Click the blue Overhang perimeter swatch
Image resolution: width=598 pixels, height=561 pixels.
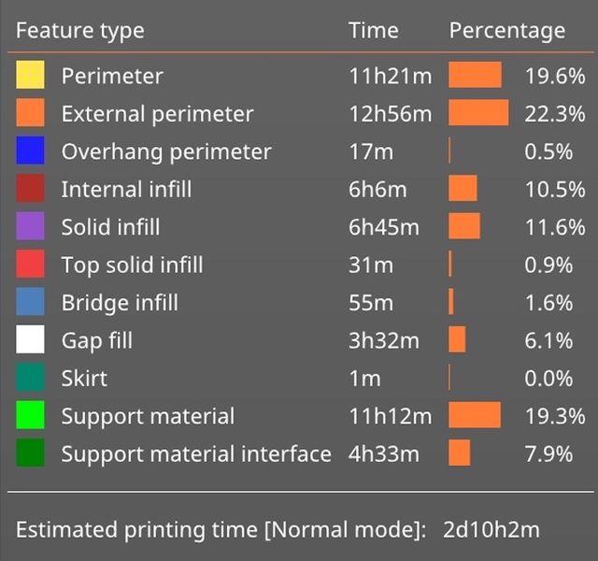[x=30, y=151]
